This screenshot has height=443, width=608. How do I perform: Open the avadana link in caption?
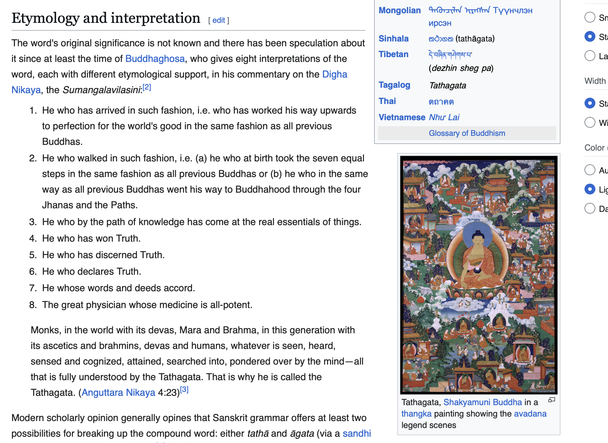(530, 414)
